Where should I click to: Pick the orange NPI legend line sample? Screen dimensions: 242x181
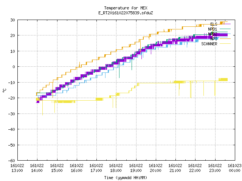click(x=225, y=39)
